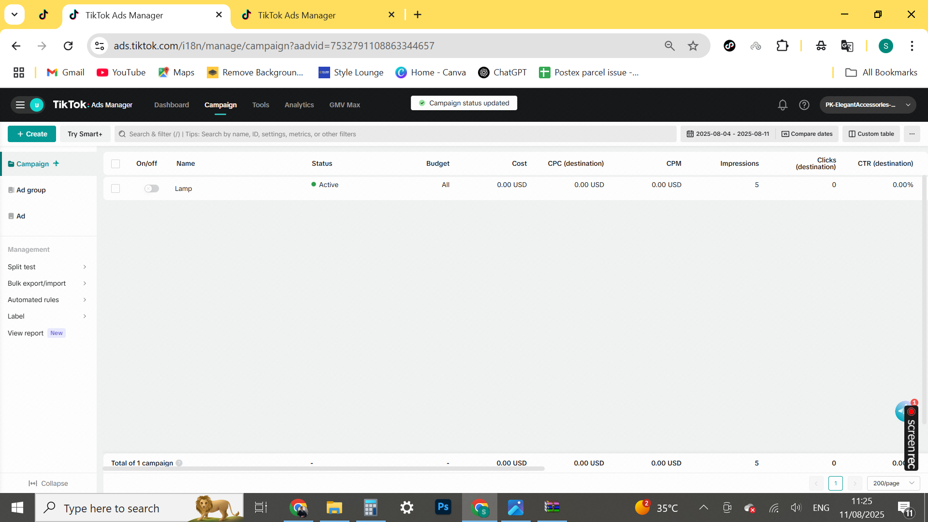Switch to the second TikTok Ads Manager browser tab
The width and height of the screenshot is (928, 522).
point(317,15)
